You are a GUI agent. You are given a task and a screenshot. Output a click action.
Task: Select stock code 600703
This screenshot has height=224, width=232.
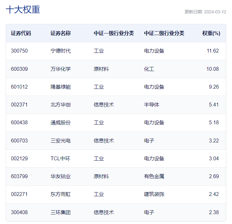coord(19,141)
